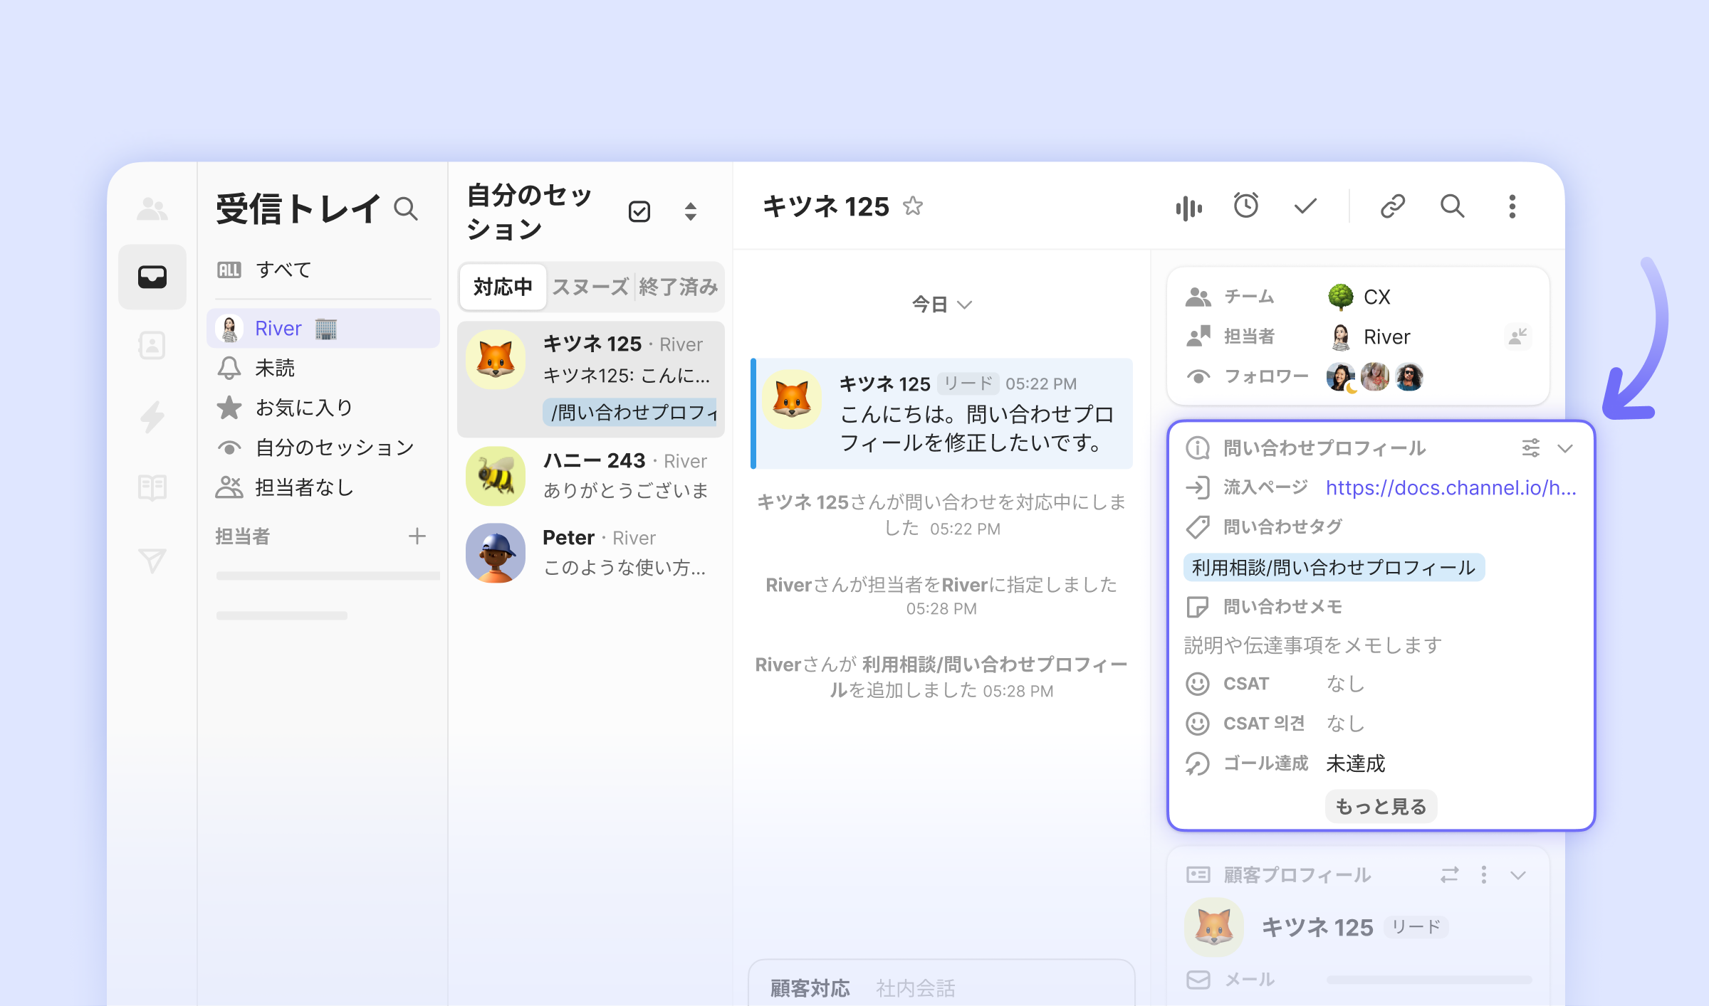Open the lightning bolt sidebar icon
The height and width of the screenshot is (1006, 1709).
[152, 417]
